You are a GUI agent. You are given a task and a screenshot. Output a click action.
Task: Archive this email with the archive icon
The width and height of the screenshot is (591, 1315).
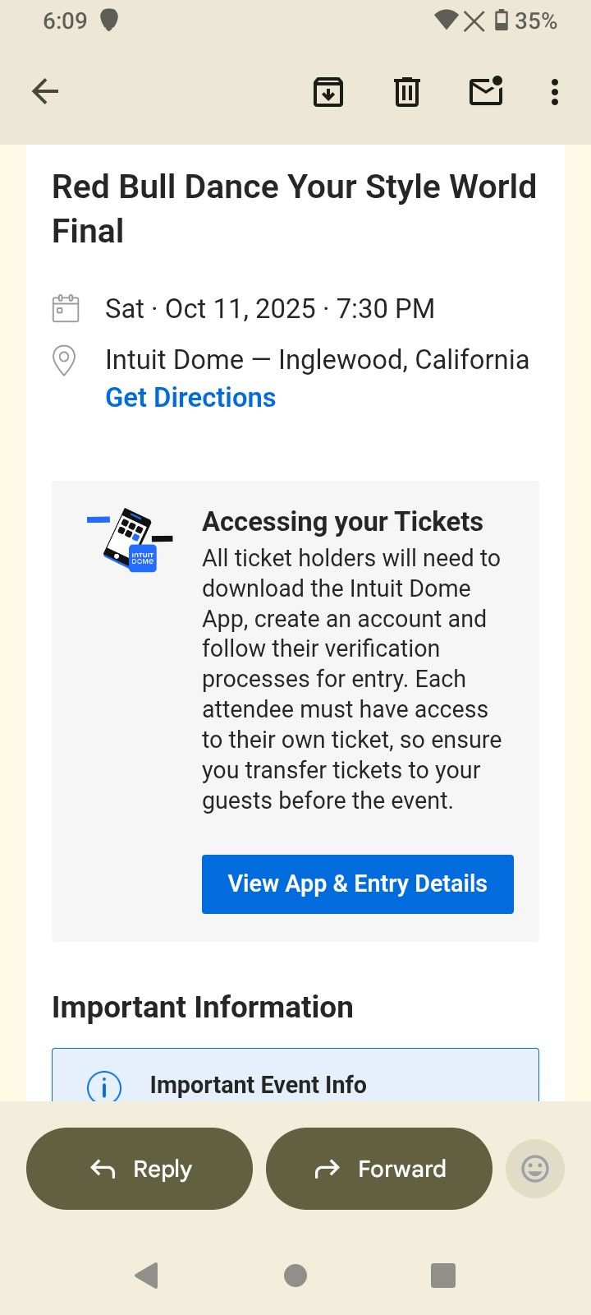328,91
